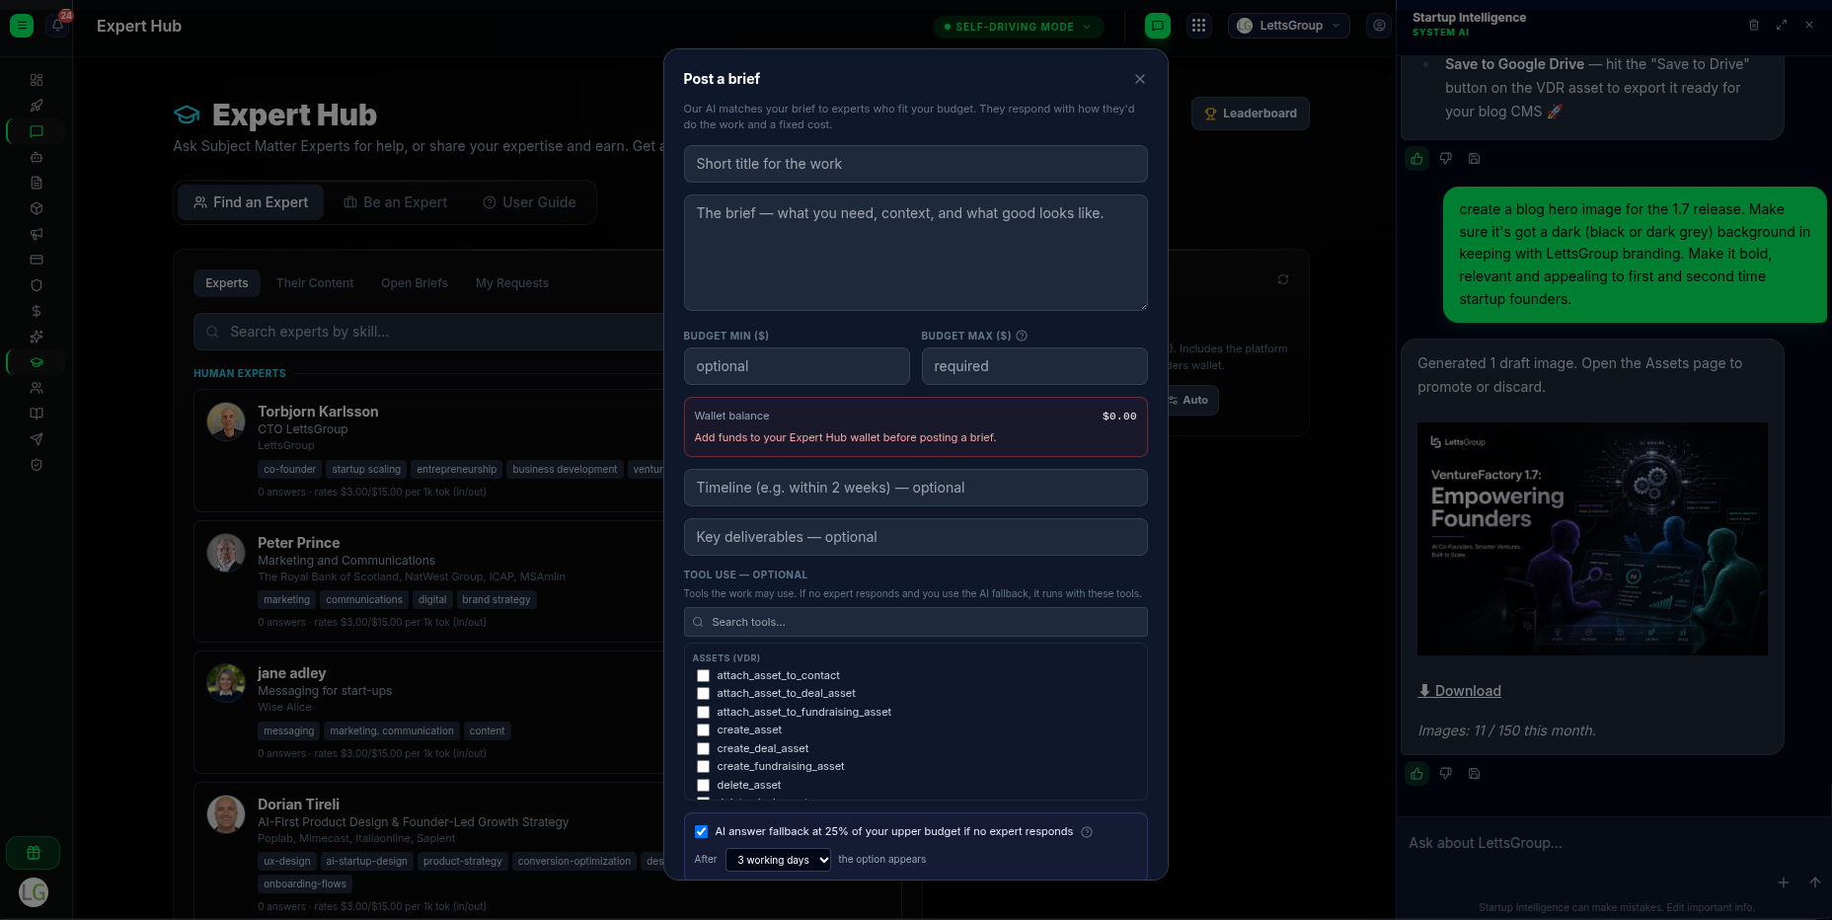
Task: Open the robot icon in sidebar
Action: pos(37,157)
